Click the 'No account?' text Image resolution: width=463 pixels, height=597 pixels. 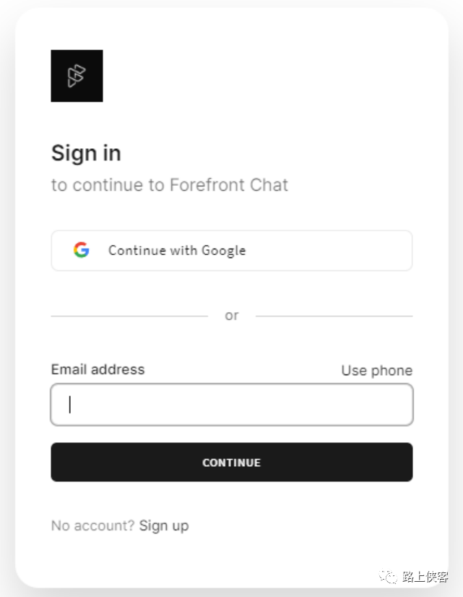[93, 525]
